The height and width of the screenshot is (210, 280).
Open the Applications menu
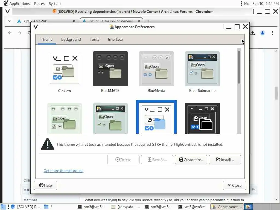[20, 4]
